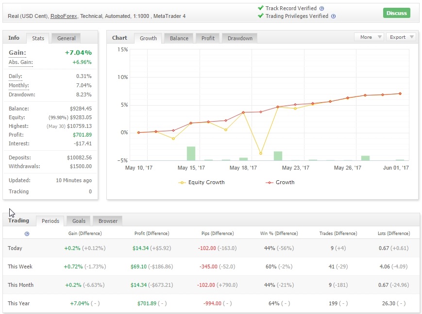422x314 pixels.
Task: Open the More dropdown above the chart
Action: (x=369, y=37)
